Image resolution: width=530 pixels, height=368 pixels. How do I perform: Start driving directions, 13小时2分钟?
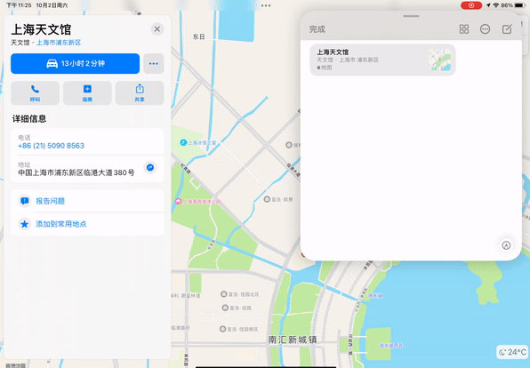click(x=75, y=63)
